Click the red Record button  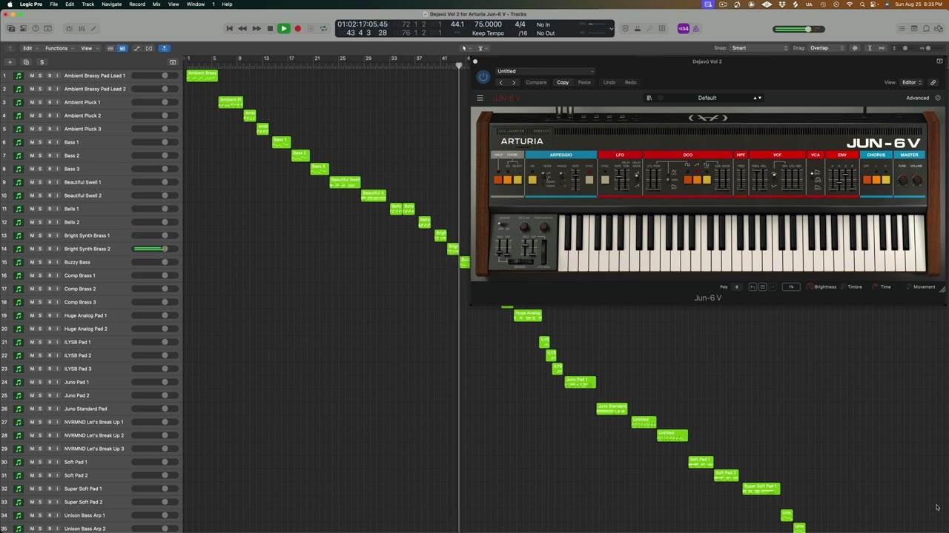297,28
